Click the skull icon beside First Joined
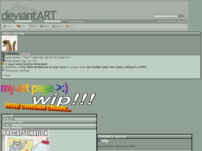Image resolution: width=202 pixels, height=151 pixels. [3, 60]
